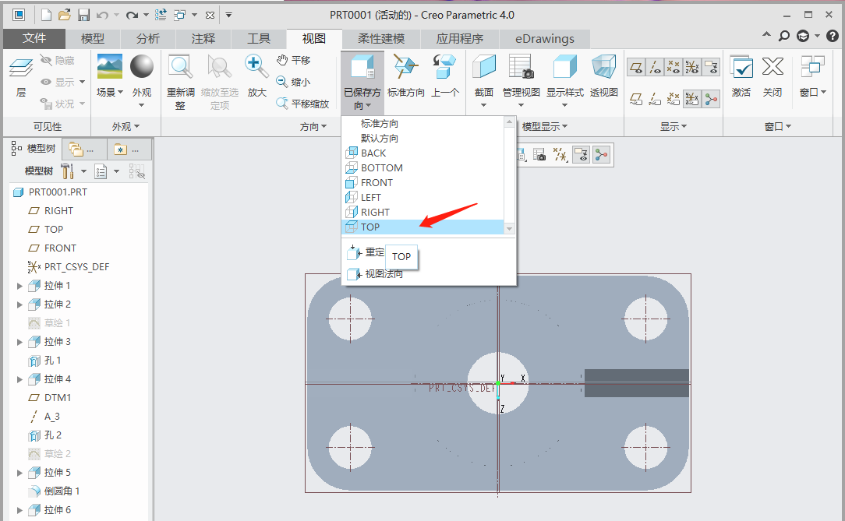
Task: Choose 标准方向 in the dropdown list
Action: pyautogui.click(x=423, y=124)
